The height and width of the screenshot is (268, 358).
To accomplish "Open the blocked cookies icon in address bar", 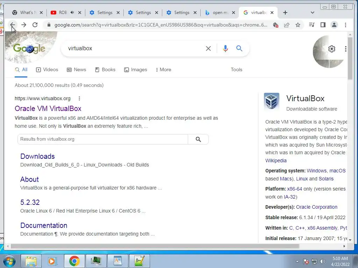I will tap(275, 25).
